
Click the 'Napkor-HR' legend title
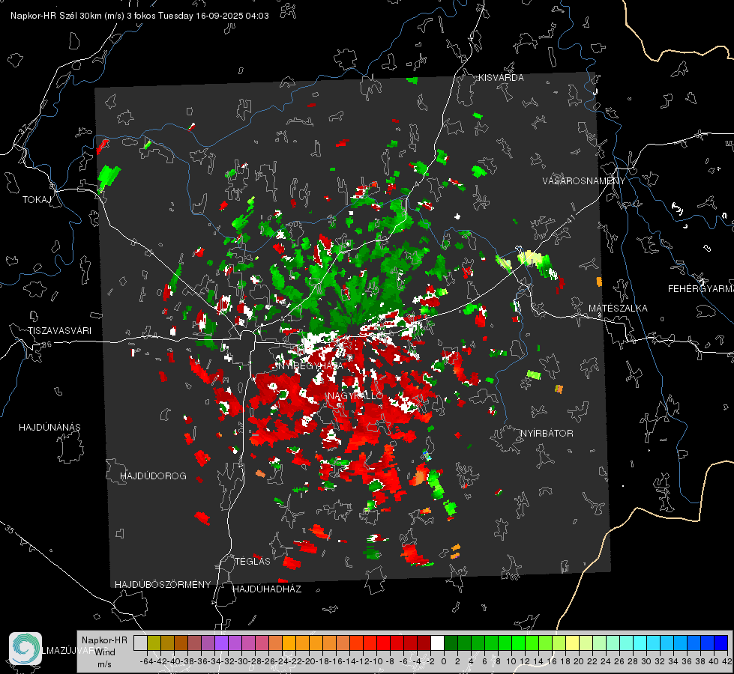coord(104,640)
